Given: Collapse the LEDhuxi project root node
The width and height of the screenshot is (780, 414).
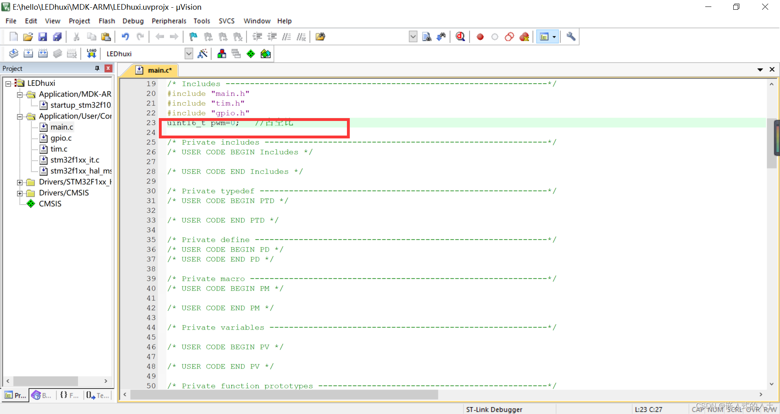Looking at the screenshot, I should pos(8,84).
